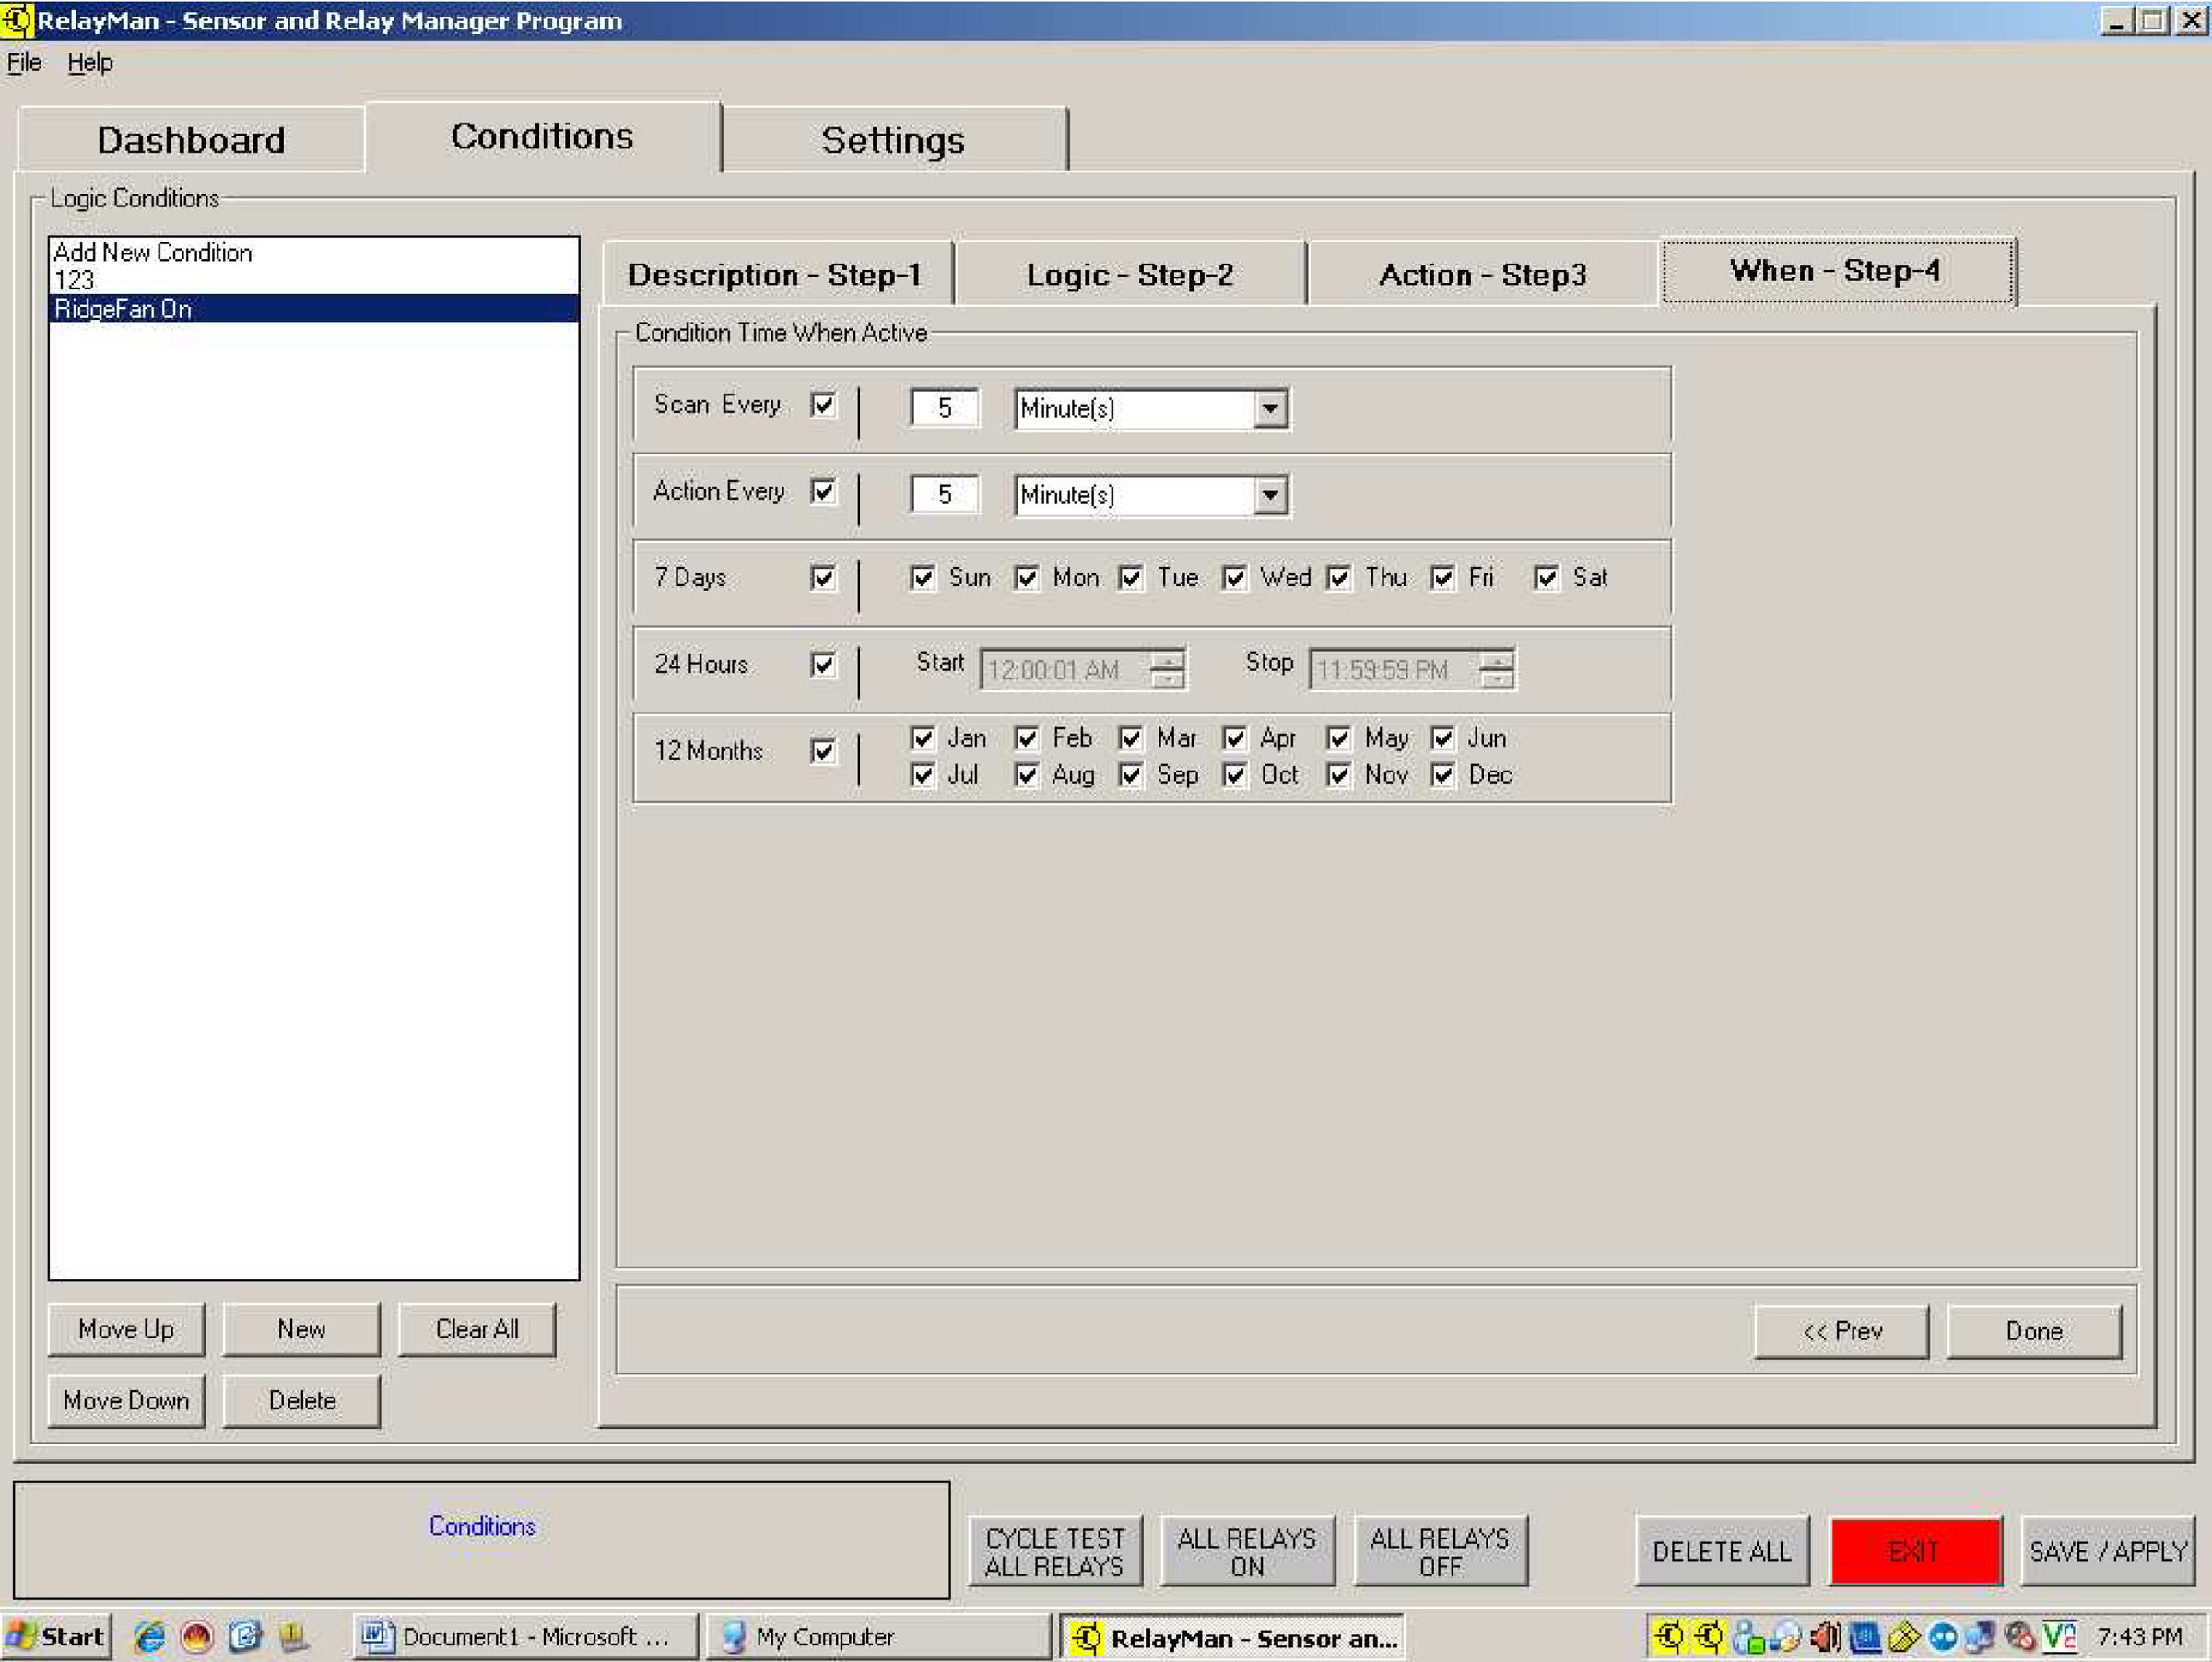Uncheck the Dec month checkbox
Image resolution: width=2212 pixels, height=1662 pixels.
click(1443, 775)
